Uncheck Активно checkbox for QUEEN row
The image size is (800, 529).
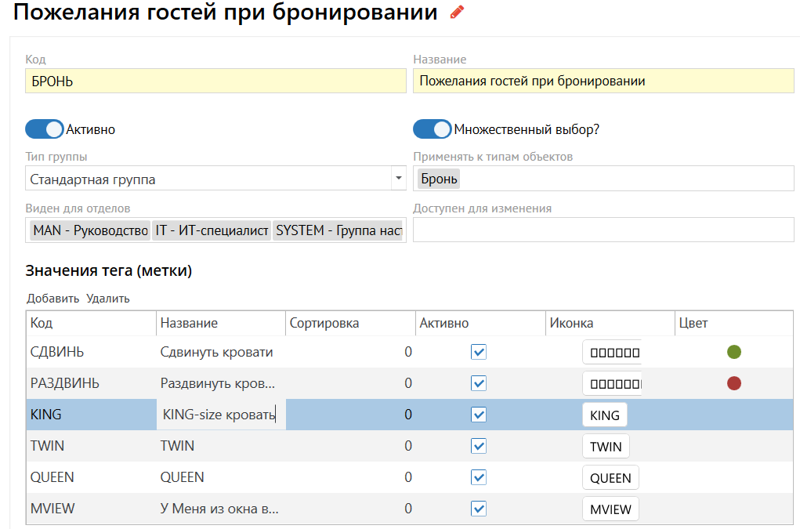click(479, 478)
